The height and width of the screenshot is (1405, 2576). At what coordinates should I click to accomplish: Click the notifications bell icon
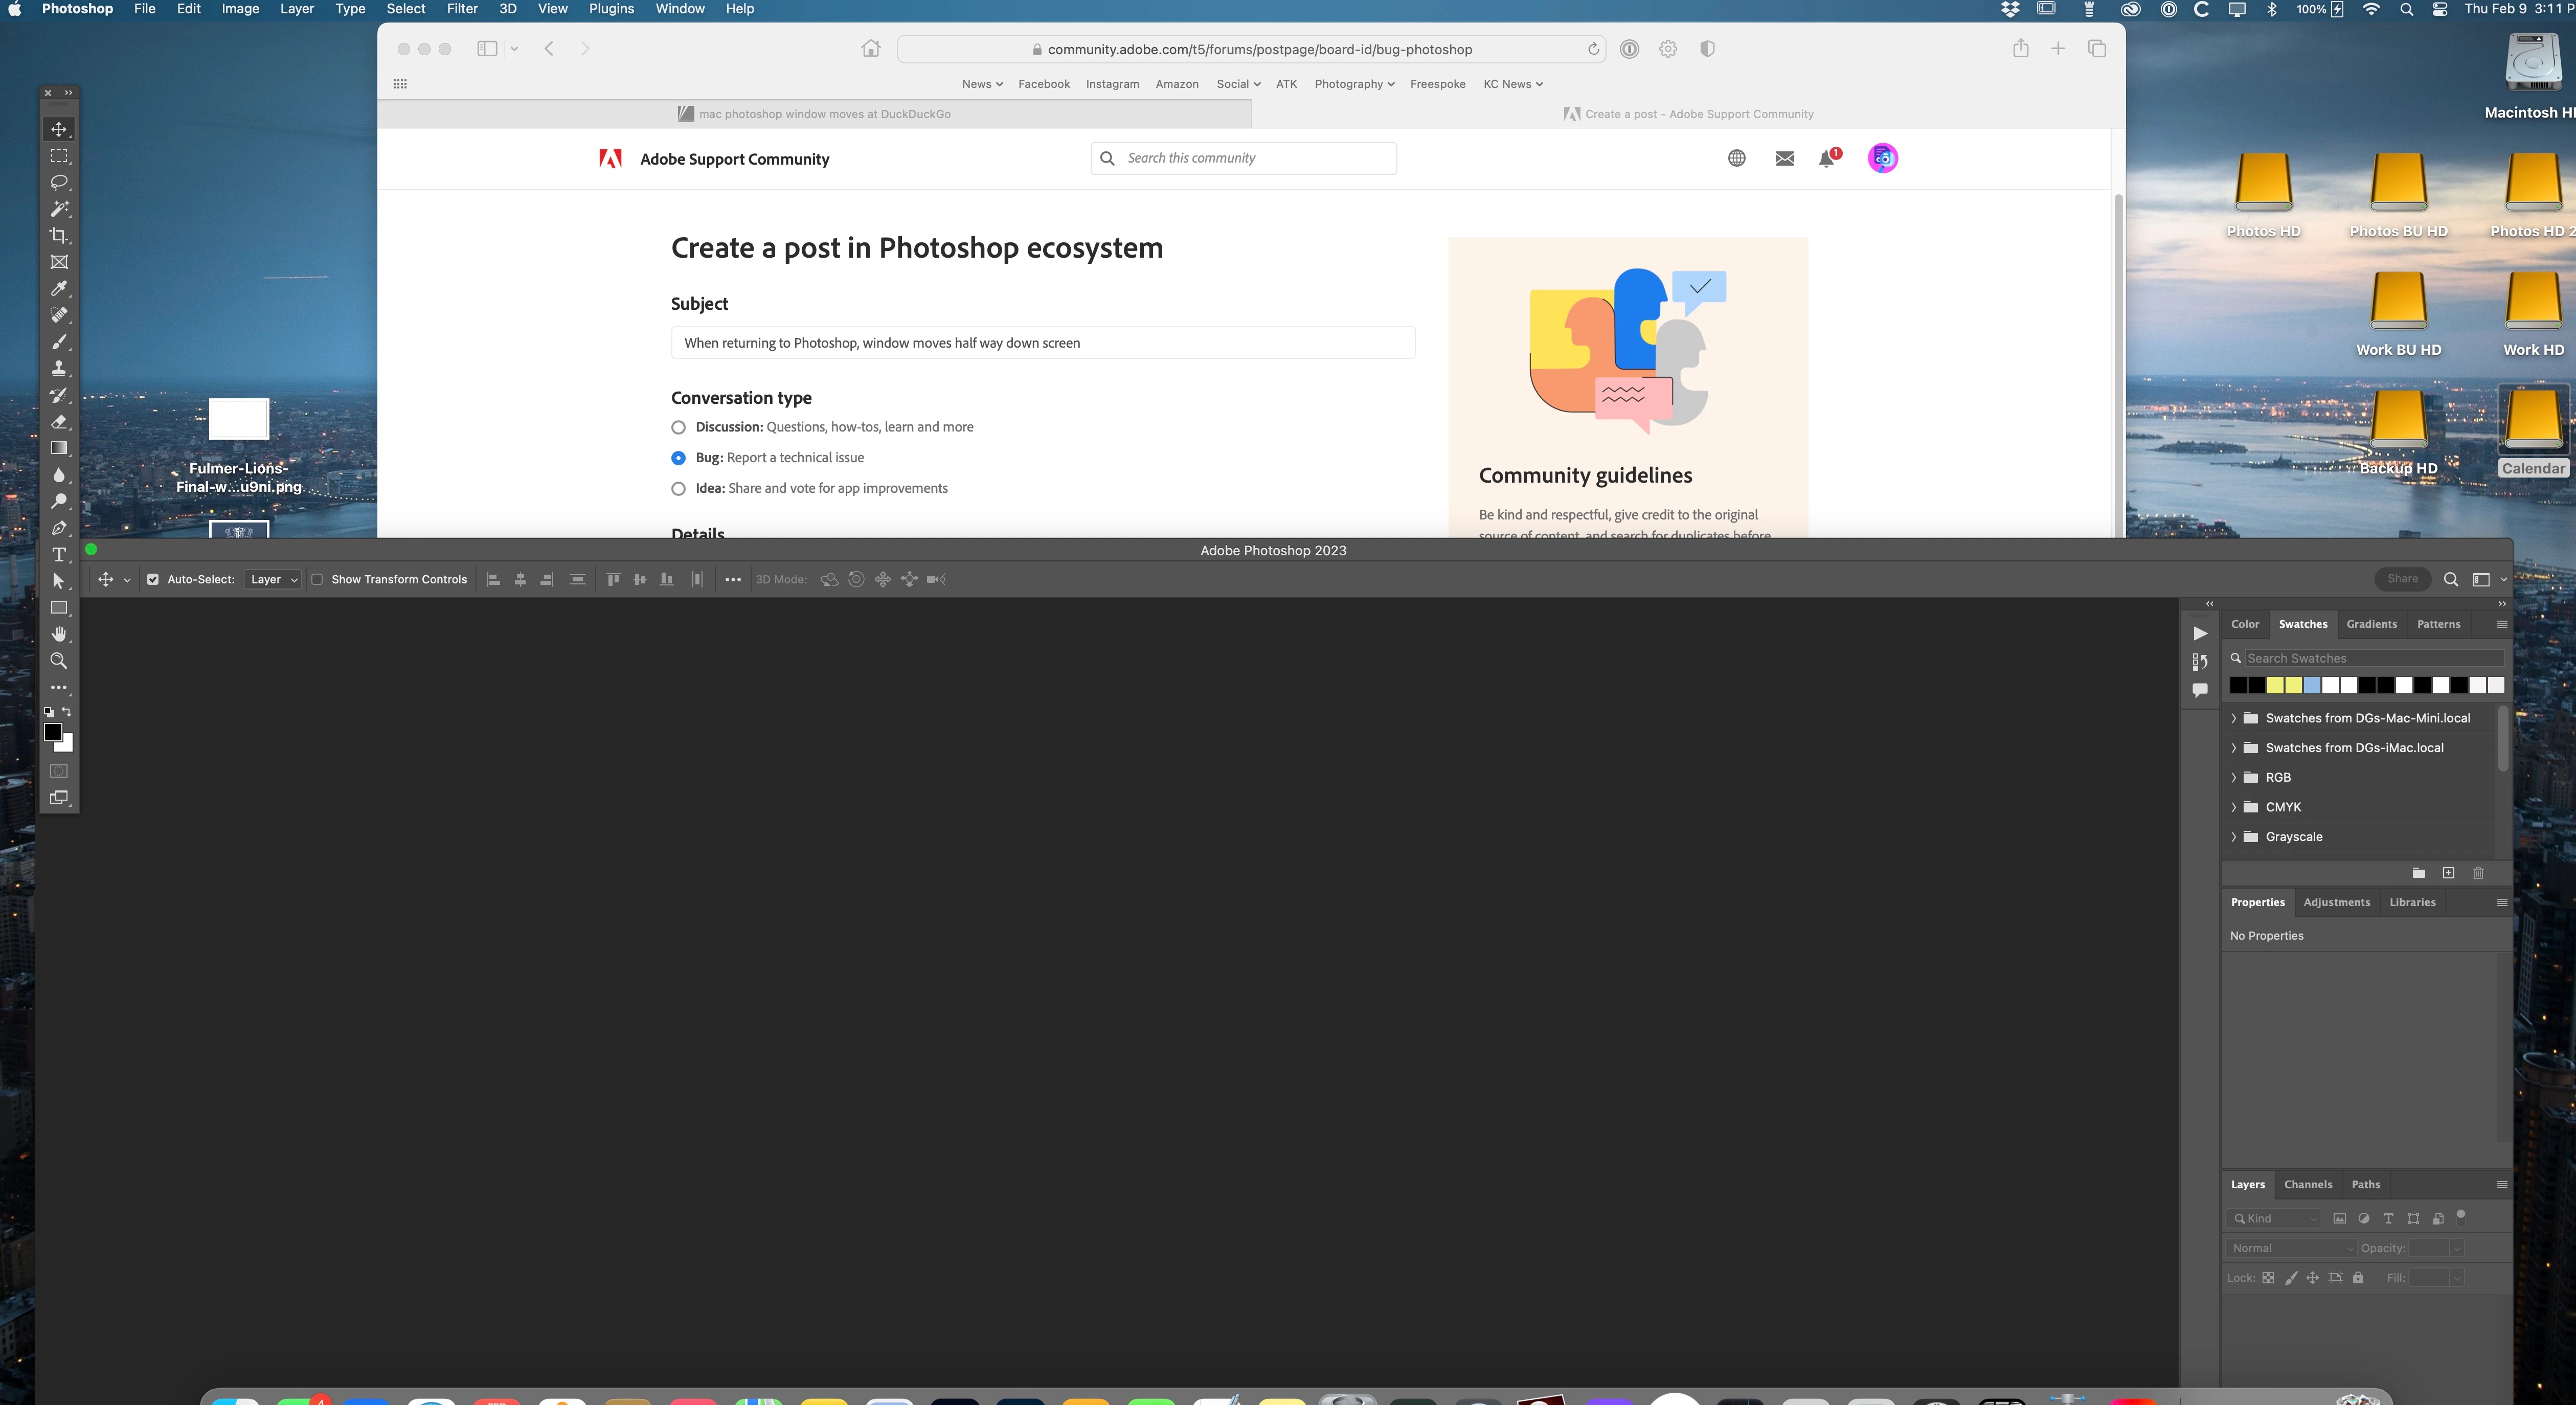point(1826,158)
